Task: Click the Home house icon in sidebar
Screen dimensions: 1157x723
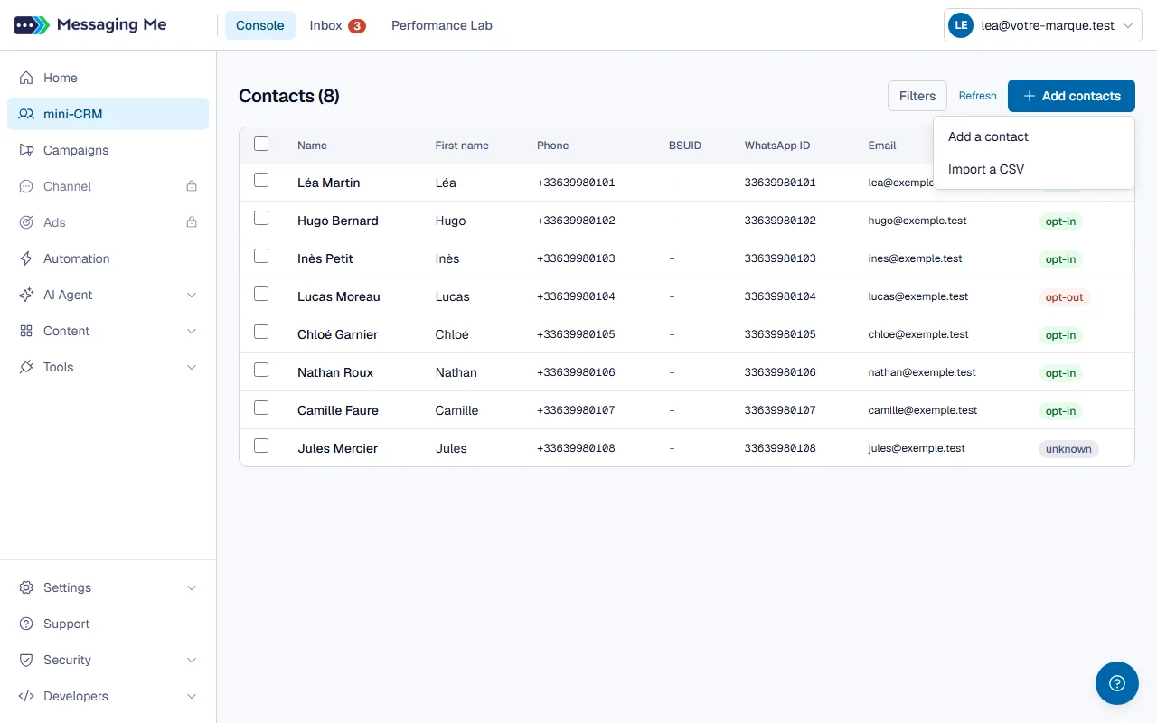Action: [x=26, y=78]
